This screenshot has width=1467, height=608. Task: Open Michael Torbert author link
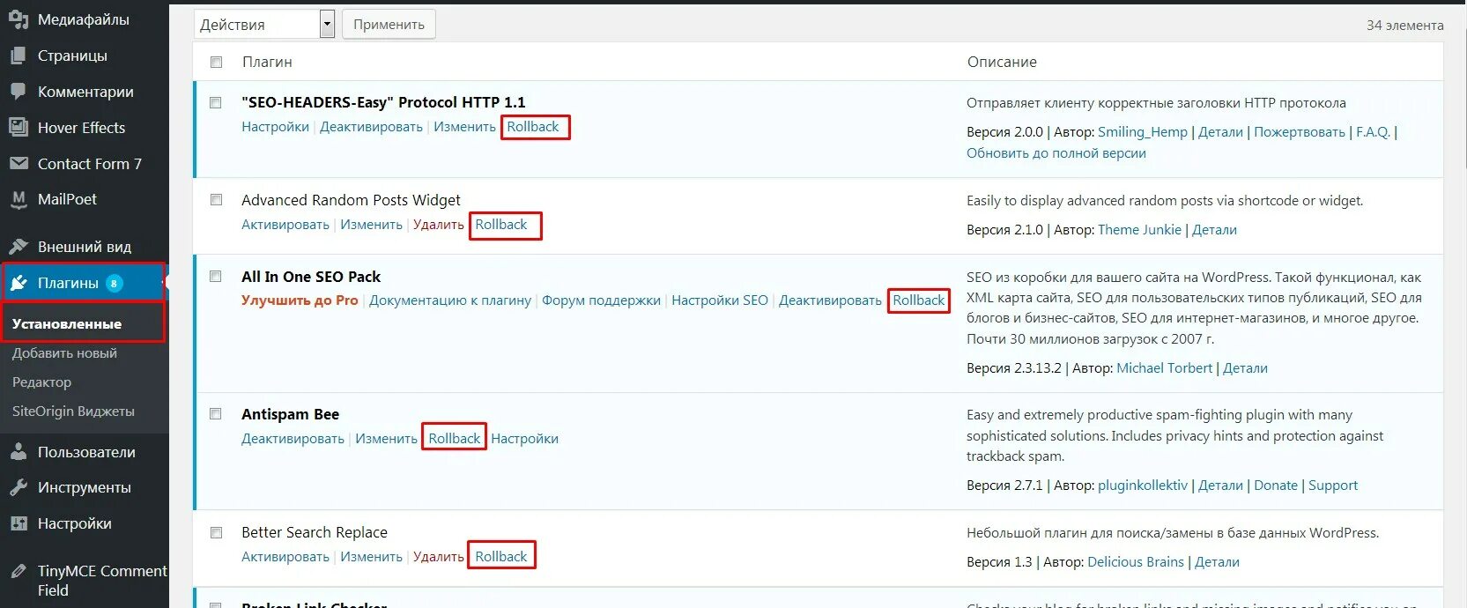point(1165,368)
